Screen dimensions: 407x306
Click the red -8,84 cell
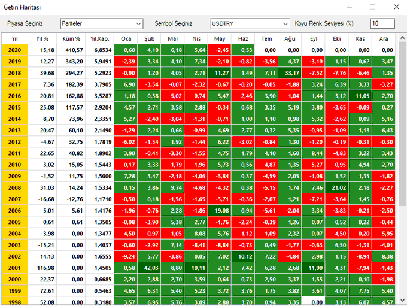point(220,245)
